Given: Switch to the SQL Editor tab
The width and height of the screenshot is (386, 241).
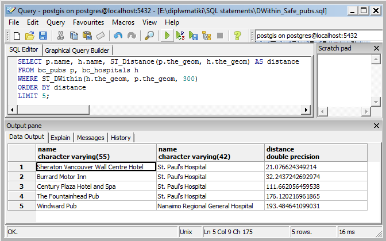Looking at the screenshot, I should tap(24, 49).
